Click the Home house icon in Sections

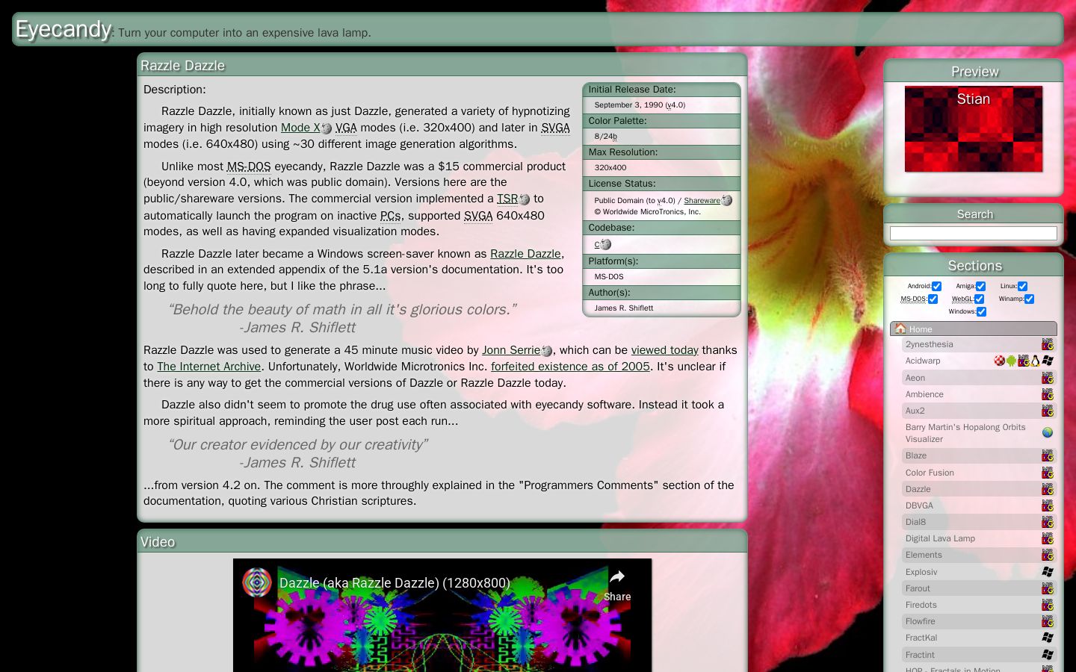[900, 329]
